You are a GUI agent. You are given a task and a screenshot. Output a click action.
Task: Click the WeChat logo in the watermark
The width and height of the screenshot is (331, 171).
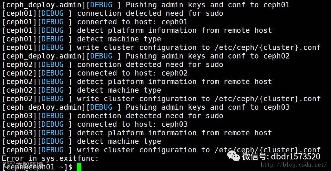click(234, 156)
